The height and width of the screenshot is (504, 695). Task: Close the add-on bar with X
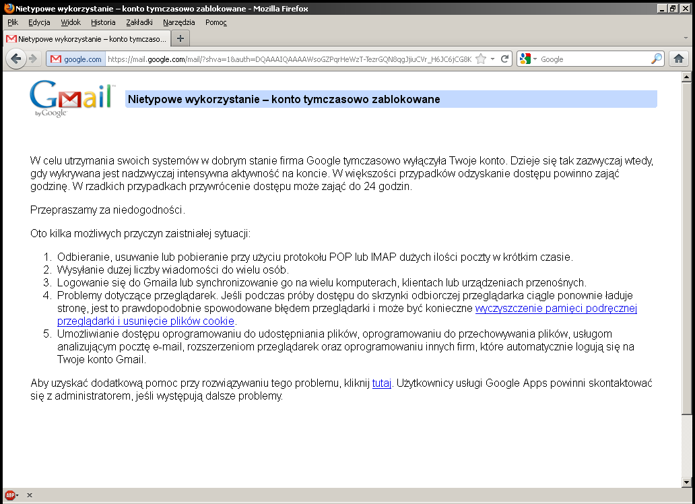point(30,495)
